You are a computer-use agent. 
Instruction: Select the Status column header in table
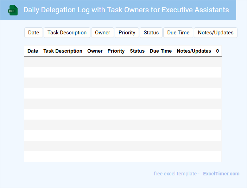coord(137,51)
